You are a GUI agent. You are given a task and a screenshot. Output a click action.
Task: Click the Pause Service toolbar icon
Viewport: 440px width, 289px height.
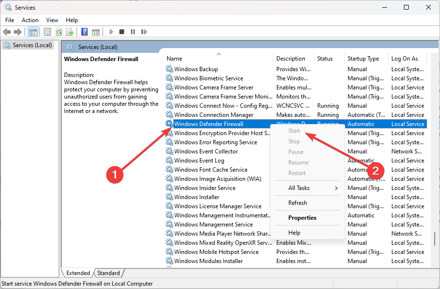tap(133, 32)
